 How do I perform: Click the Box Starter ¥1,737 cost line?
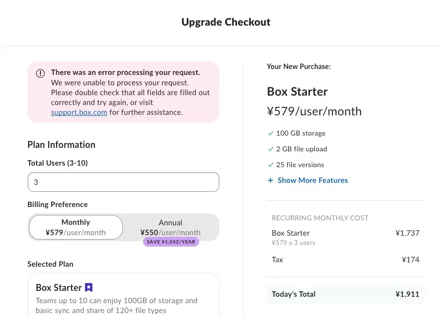coord(346,238)
